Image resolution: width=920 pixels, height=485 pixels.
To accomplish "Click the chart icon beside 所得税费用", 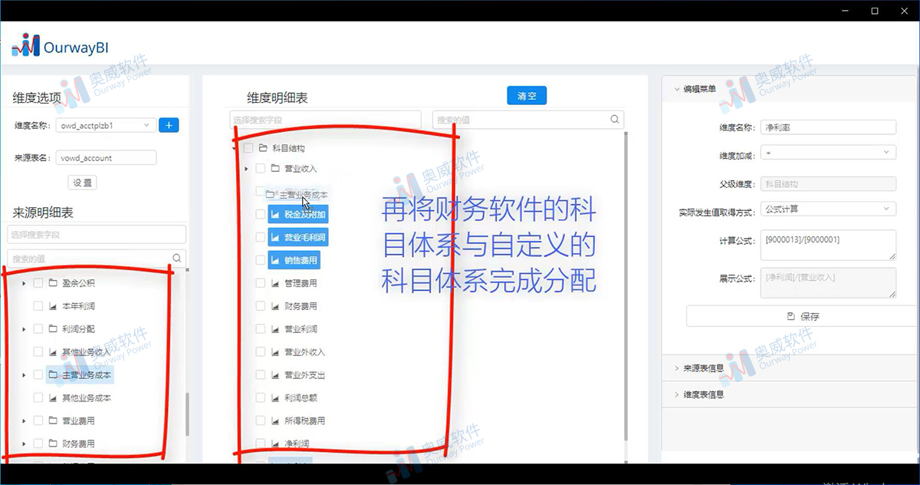I will pyautogui.click(x=276, y=421).
